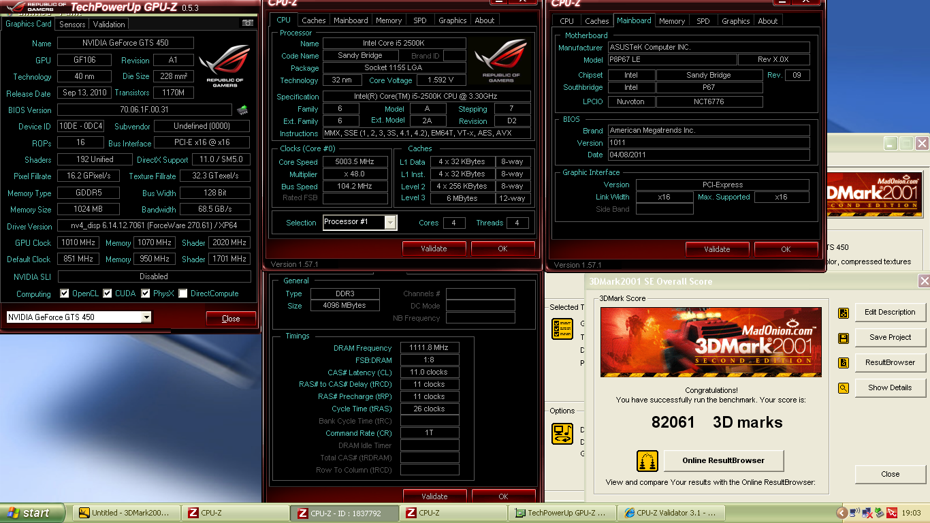The height and width of the screenshot is (523, 930).
Task: Switch to the Sensors tab in GPU-Z
Action: 72,24
